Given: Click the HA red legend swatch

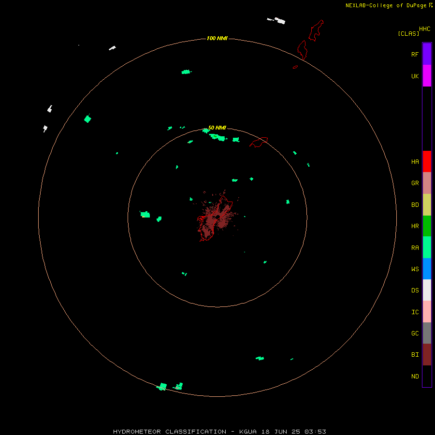Looking at the screenshot, I should [427, 161].
